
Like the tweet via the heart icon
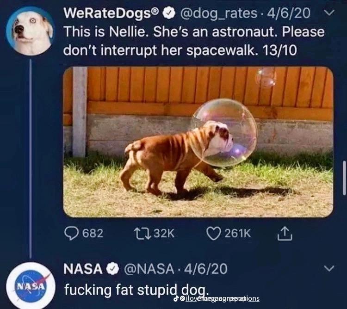214,234
